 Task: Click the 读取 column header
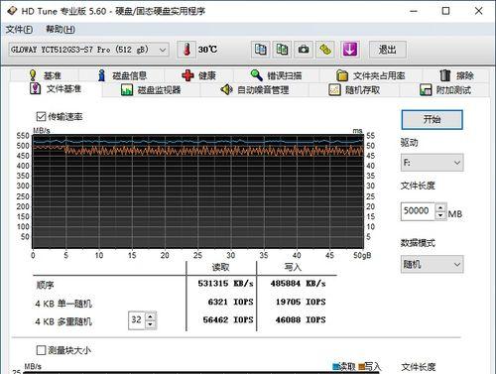[x=220, y=267]
